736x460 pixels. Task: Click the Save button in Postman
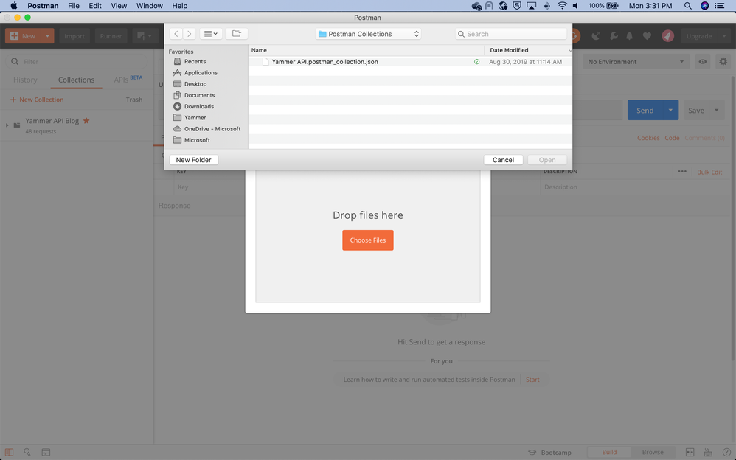coord(696,111)
